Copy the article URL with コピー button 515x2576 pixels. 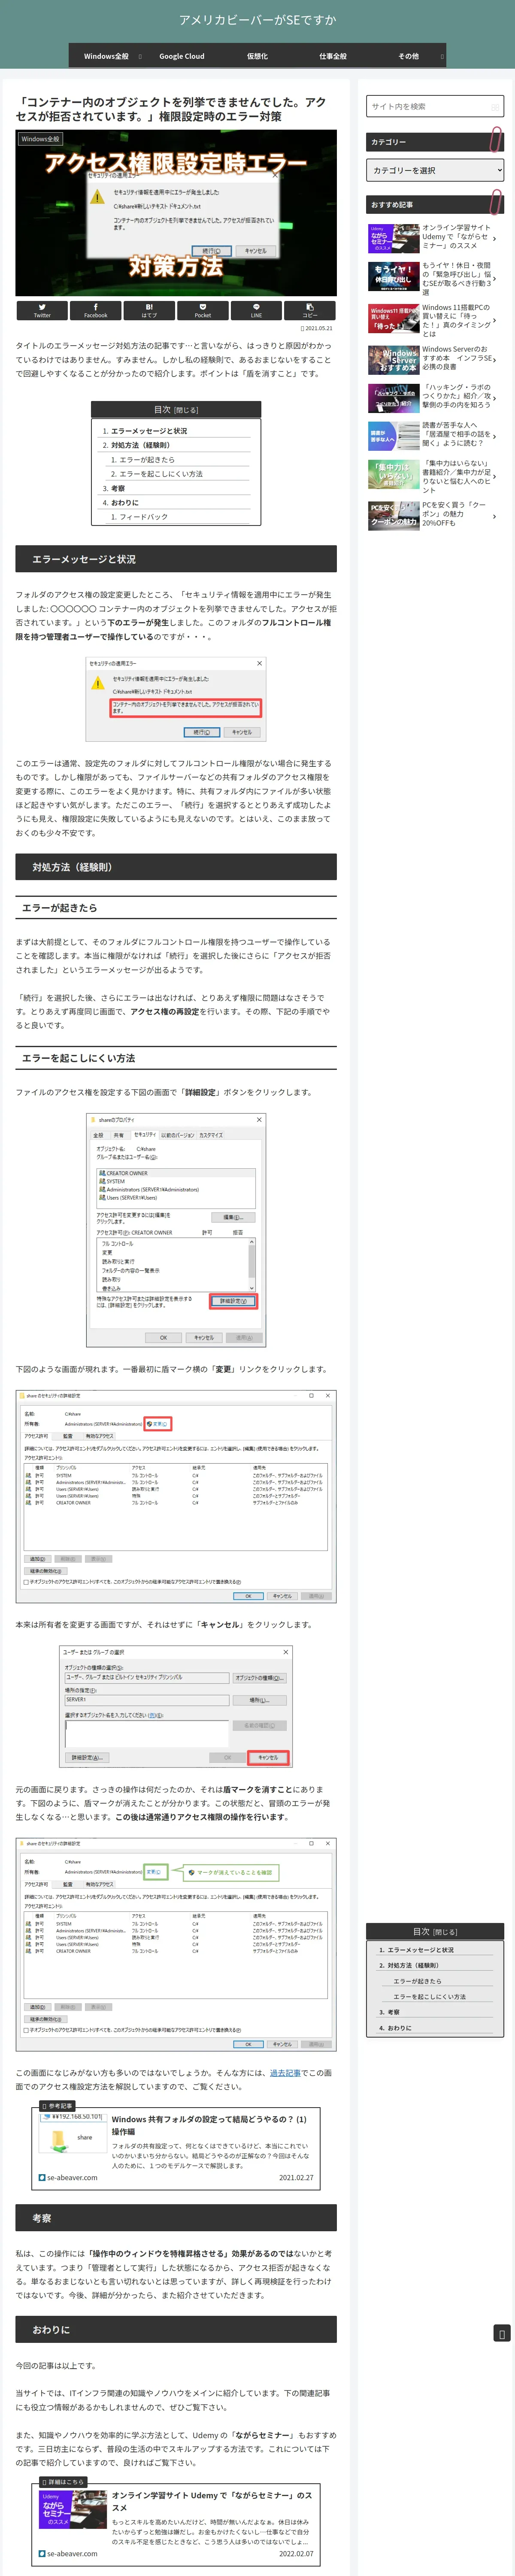310,310
